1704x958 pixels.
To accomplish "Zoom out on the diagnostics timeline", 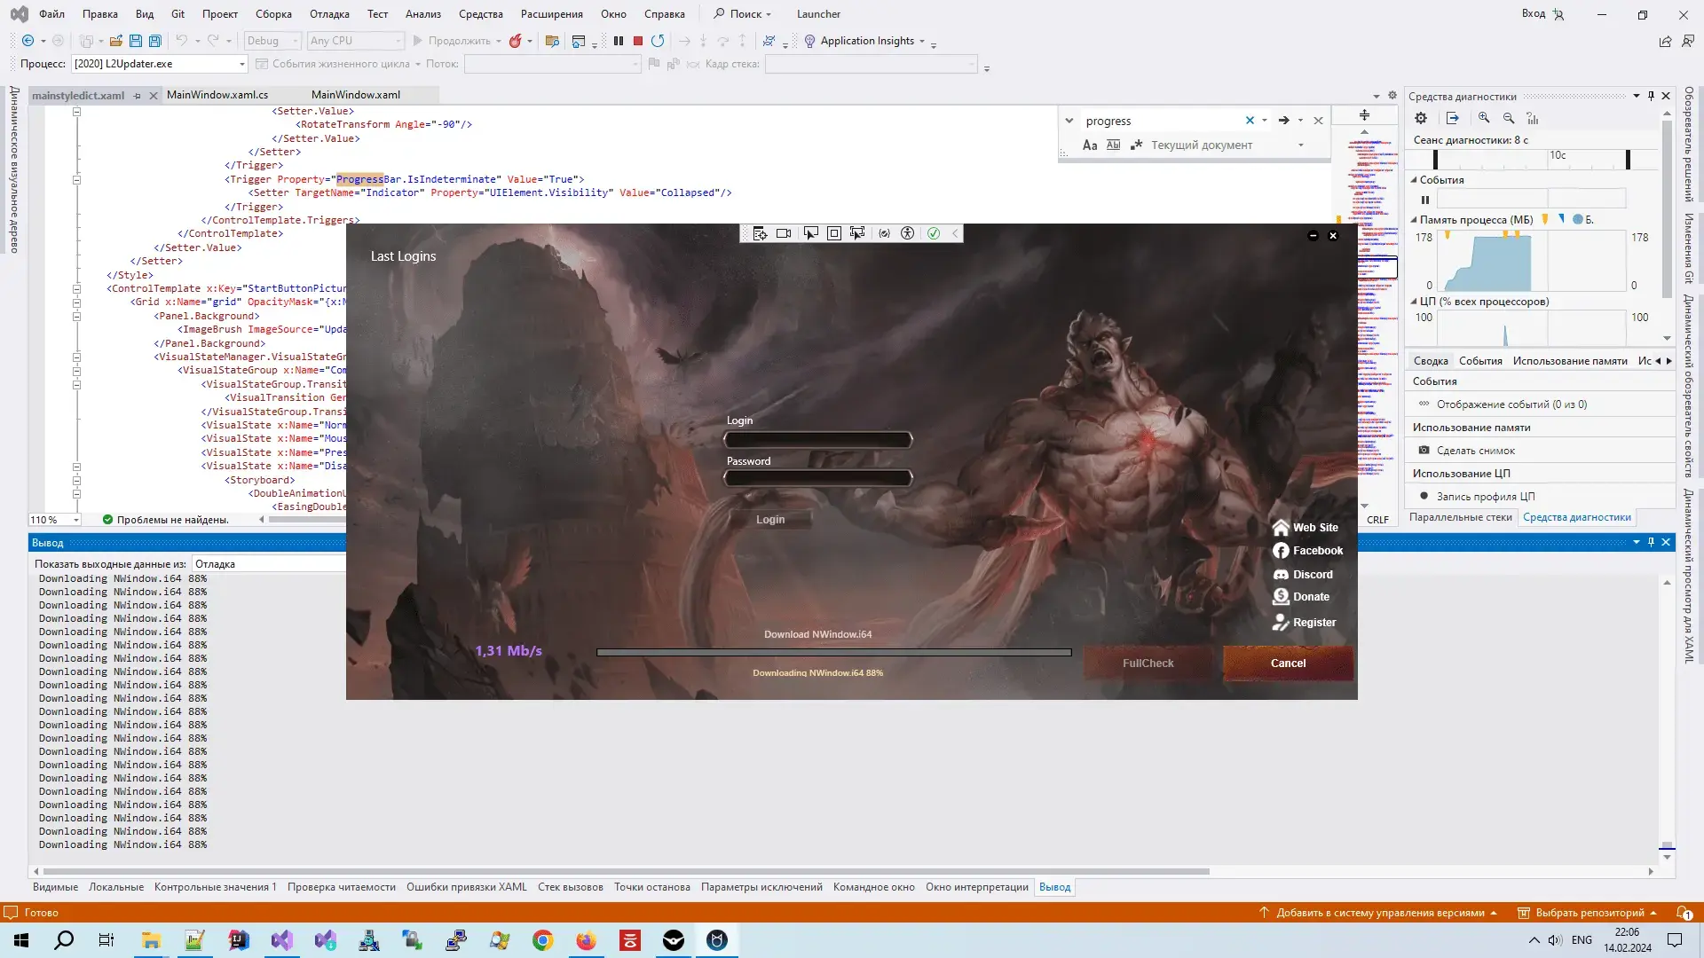I will (x=1509, y=118).
